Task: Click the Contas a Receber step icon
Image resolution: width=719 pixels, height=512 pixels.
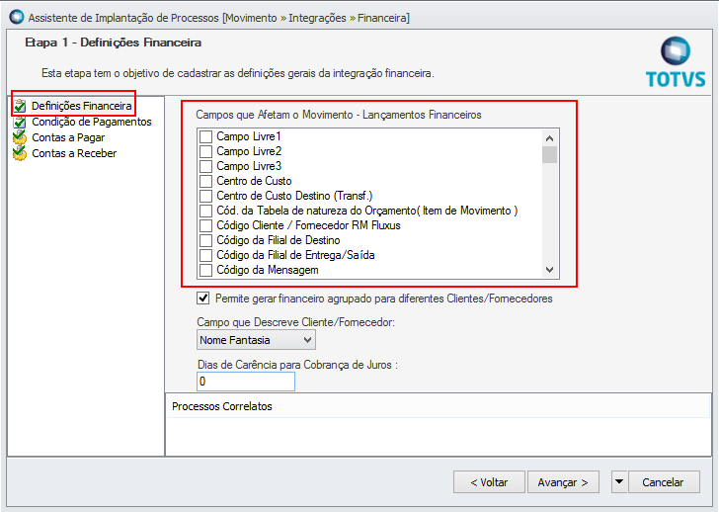Action: pyautogui.click(x=20, y=153)
